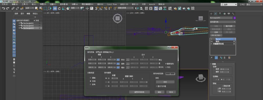Toggle the Spinner Snap icon
Screen dimensions: 263x100
tap(110, 8)
